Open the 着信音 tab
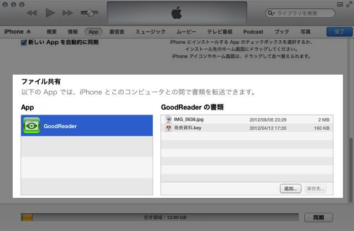 pos(117,32)
